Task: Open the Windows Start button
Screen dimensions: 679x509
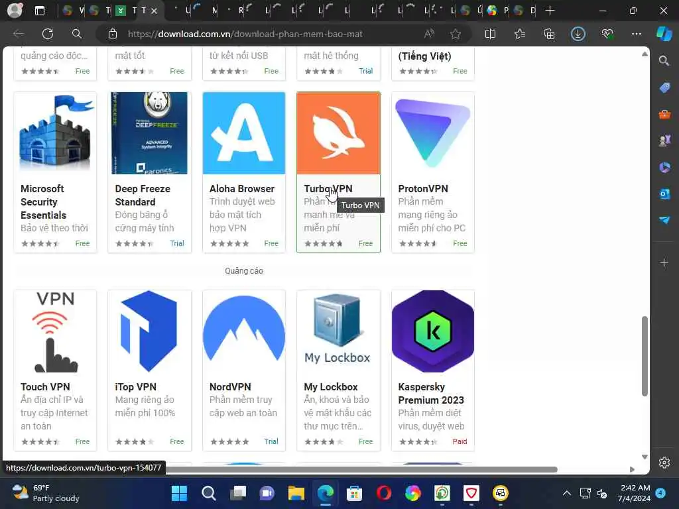Action: pos(179,493)
